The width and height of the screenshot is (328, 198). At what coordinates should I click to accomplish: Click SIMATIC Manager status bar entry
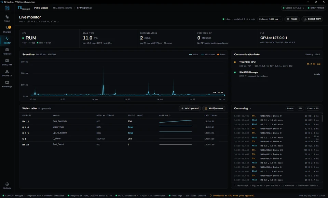click(33, 196)
